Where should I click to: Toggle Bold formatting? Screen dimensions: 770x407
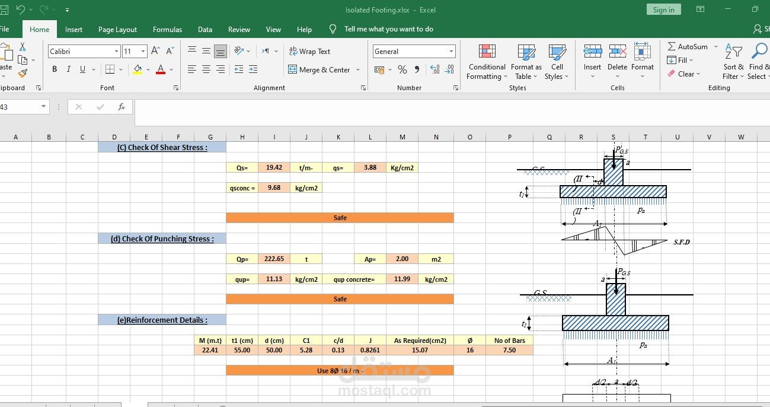55,69
